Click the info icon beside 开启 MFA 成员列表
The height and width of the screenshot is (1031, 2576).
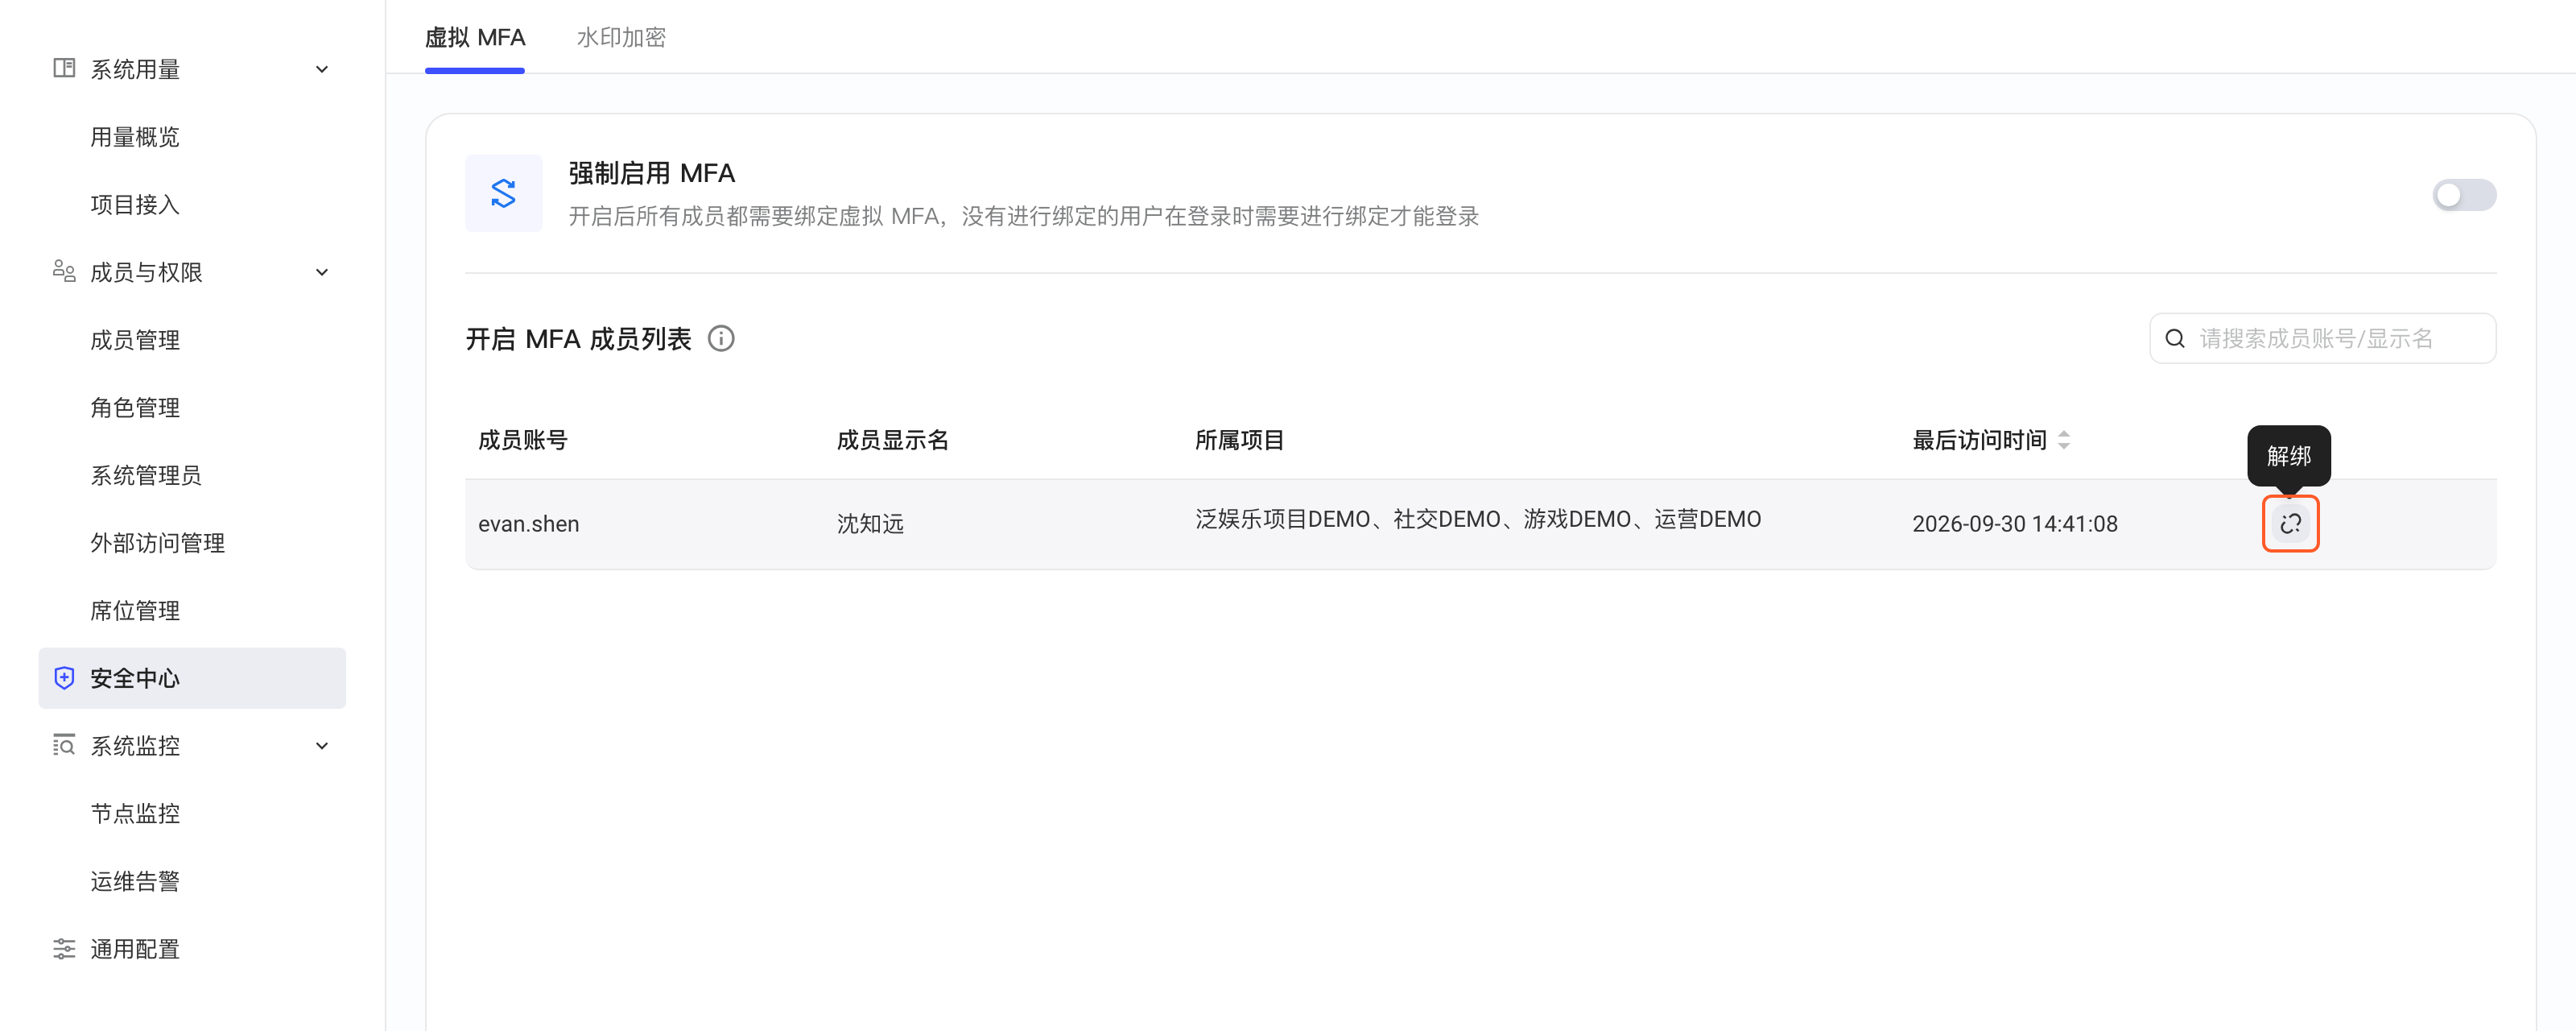pyautogui.click(x=721, y=339)
